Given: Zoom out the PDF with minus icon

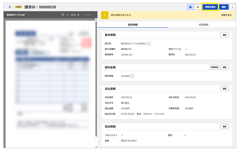Looking at the screenshot, I should 67,15.
